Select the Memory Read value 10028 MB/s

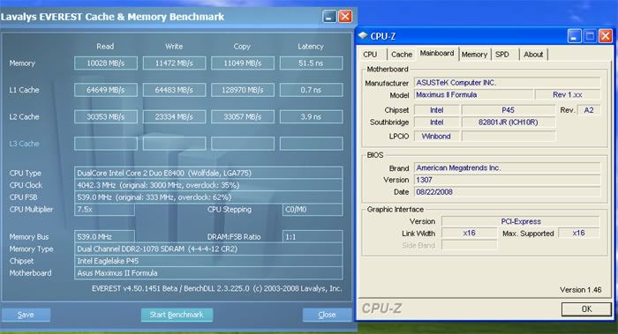pyautogui.click(x=106, y=63)
